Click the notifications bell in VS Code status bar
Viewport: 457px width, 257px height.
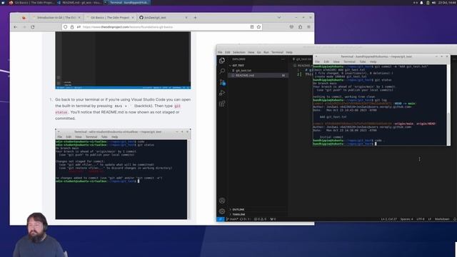tap(455, 219)
